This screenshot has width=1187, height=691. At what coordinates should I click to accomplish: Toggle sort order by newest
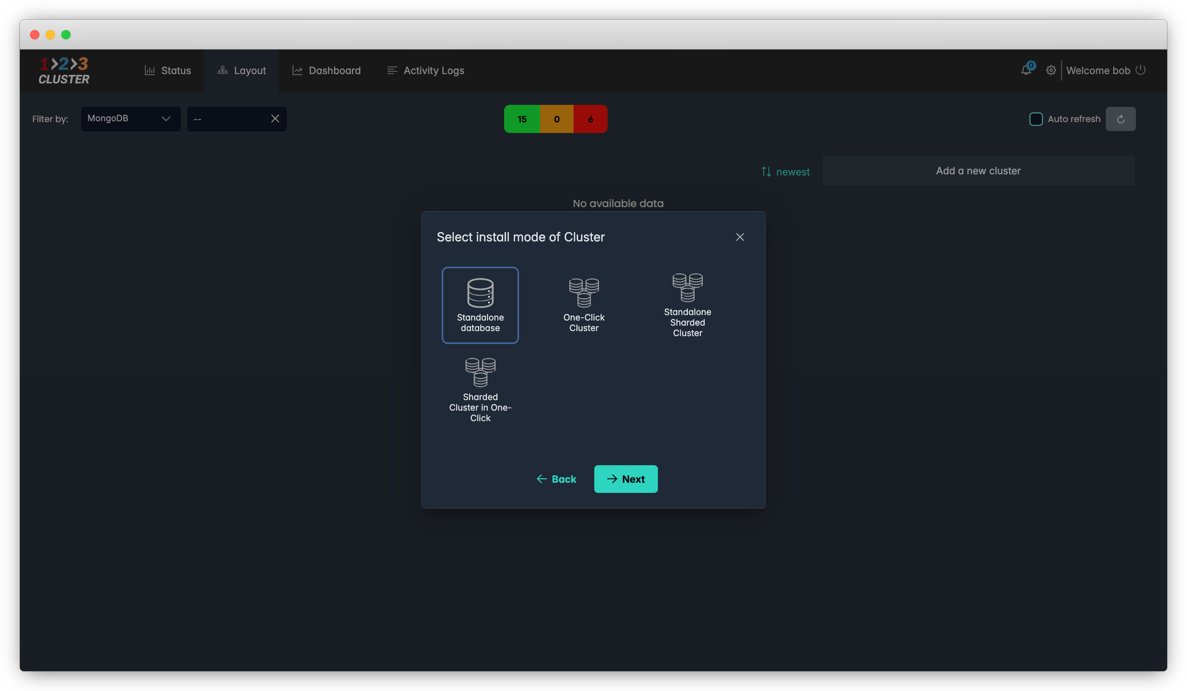pos(785,172)
